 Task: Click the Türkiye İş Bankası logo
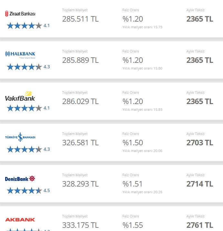(20, 137)
